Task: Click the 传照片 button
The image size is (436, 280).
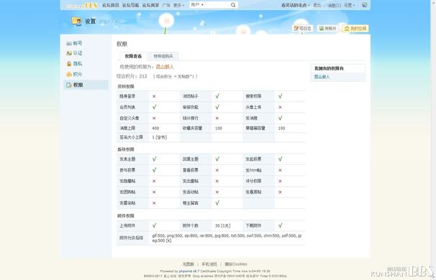Action: coord(327,28)
